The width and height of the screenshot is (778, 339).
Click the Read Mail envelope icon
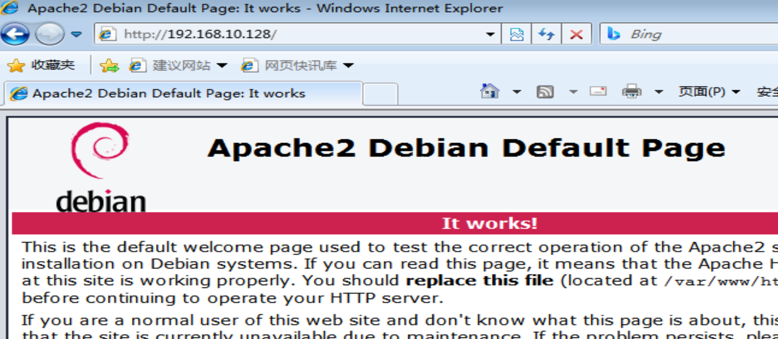tap(598, 91)
